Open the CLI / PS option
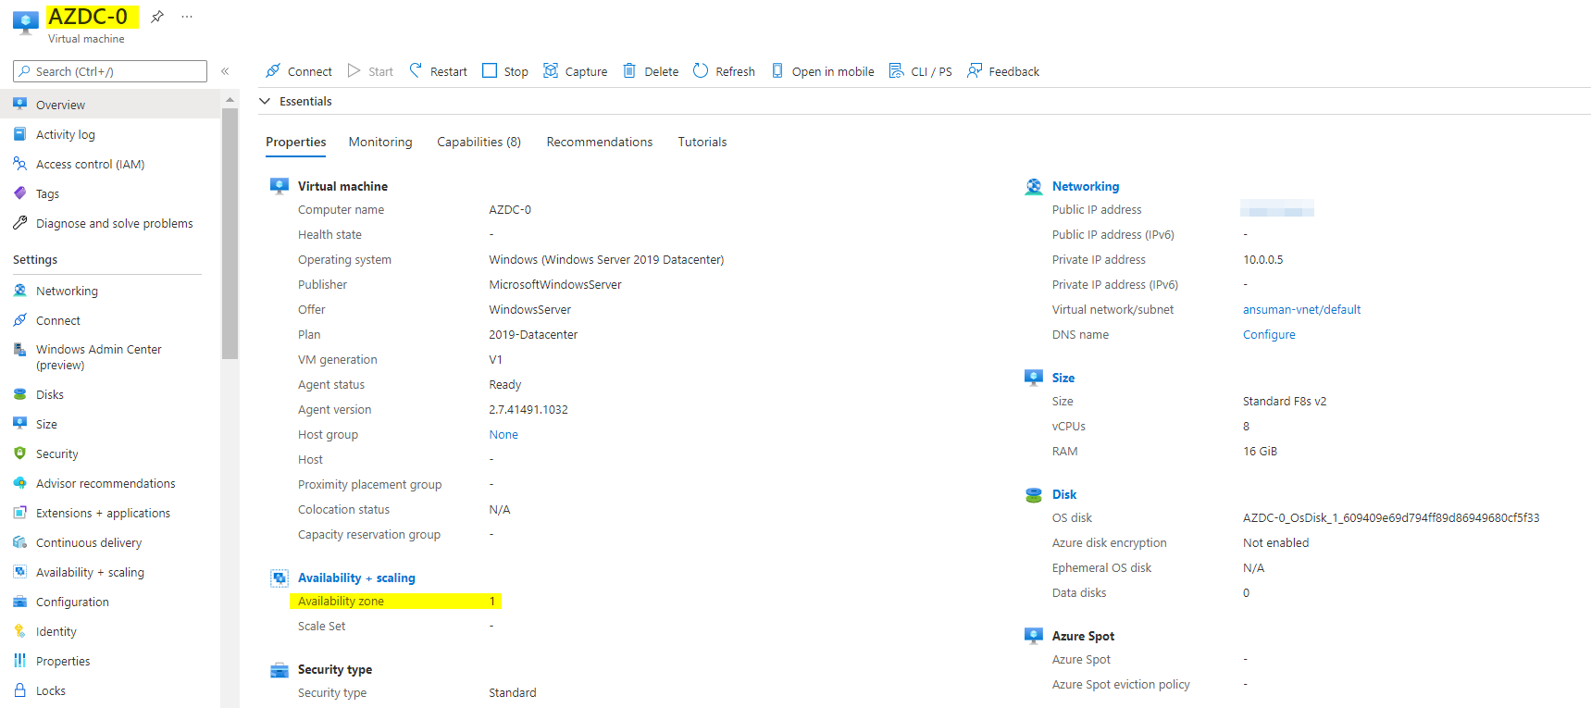Image resolution: width=1591 pixels, height=708 pixels. (920, 71)
